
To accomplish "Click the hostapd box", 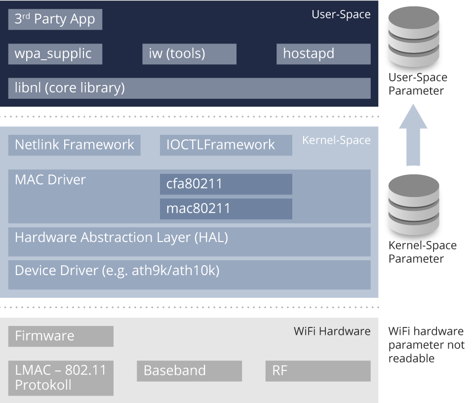I will coord(323,54).
